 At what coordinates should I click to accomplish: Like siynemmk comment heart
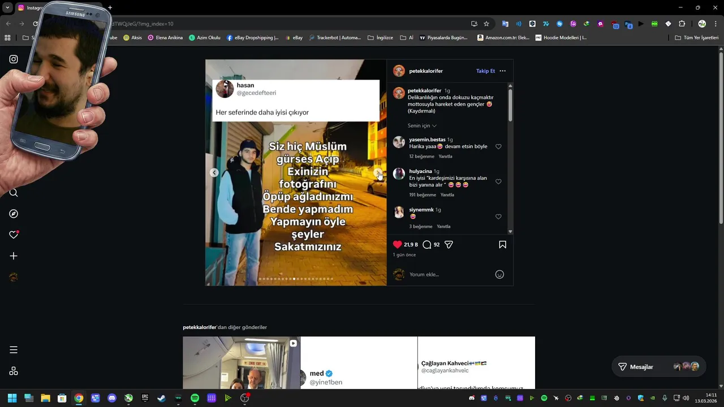pos(498,217)
